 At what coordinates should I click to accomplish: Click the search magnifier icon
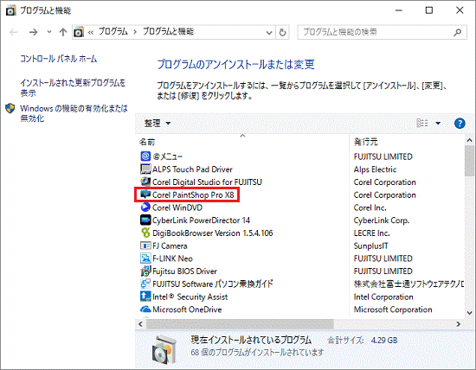457,32
